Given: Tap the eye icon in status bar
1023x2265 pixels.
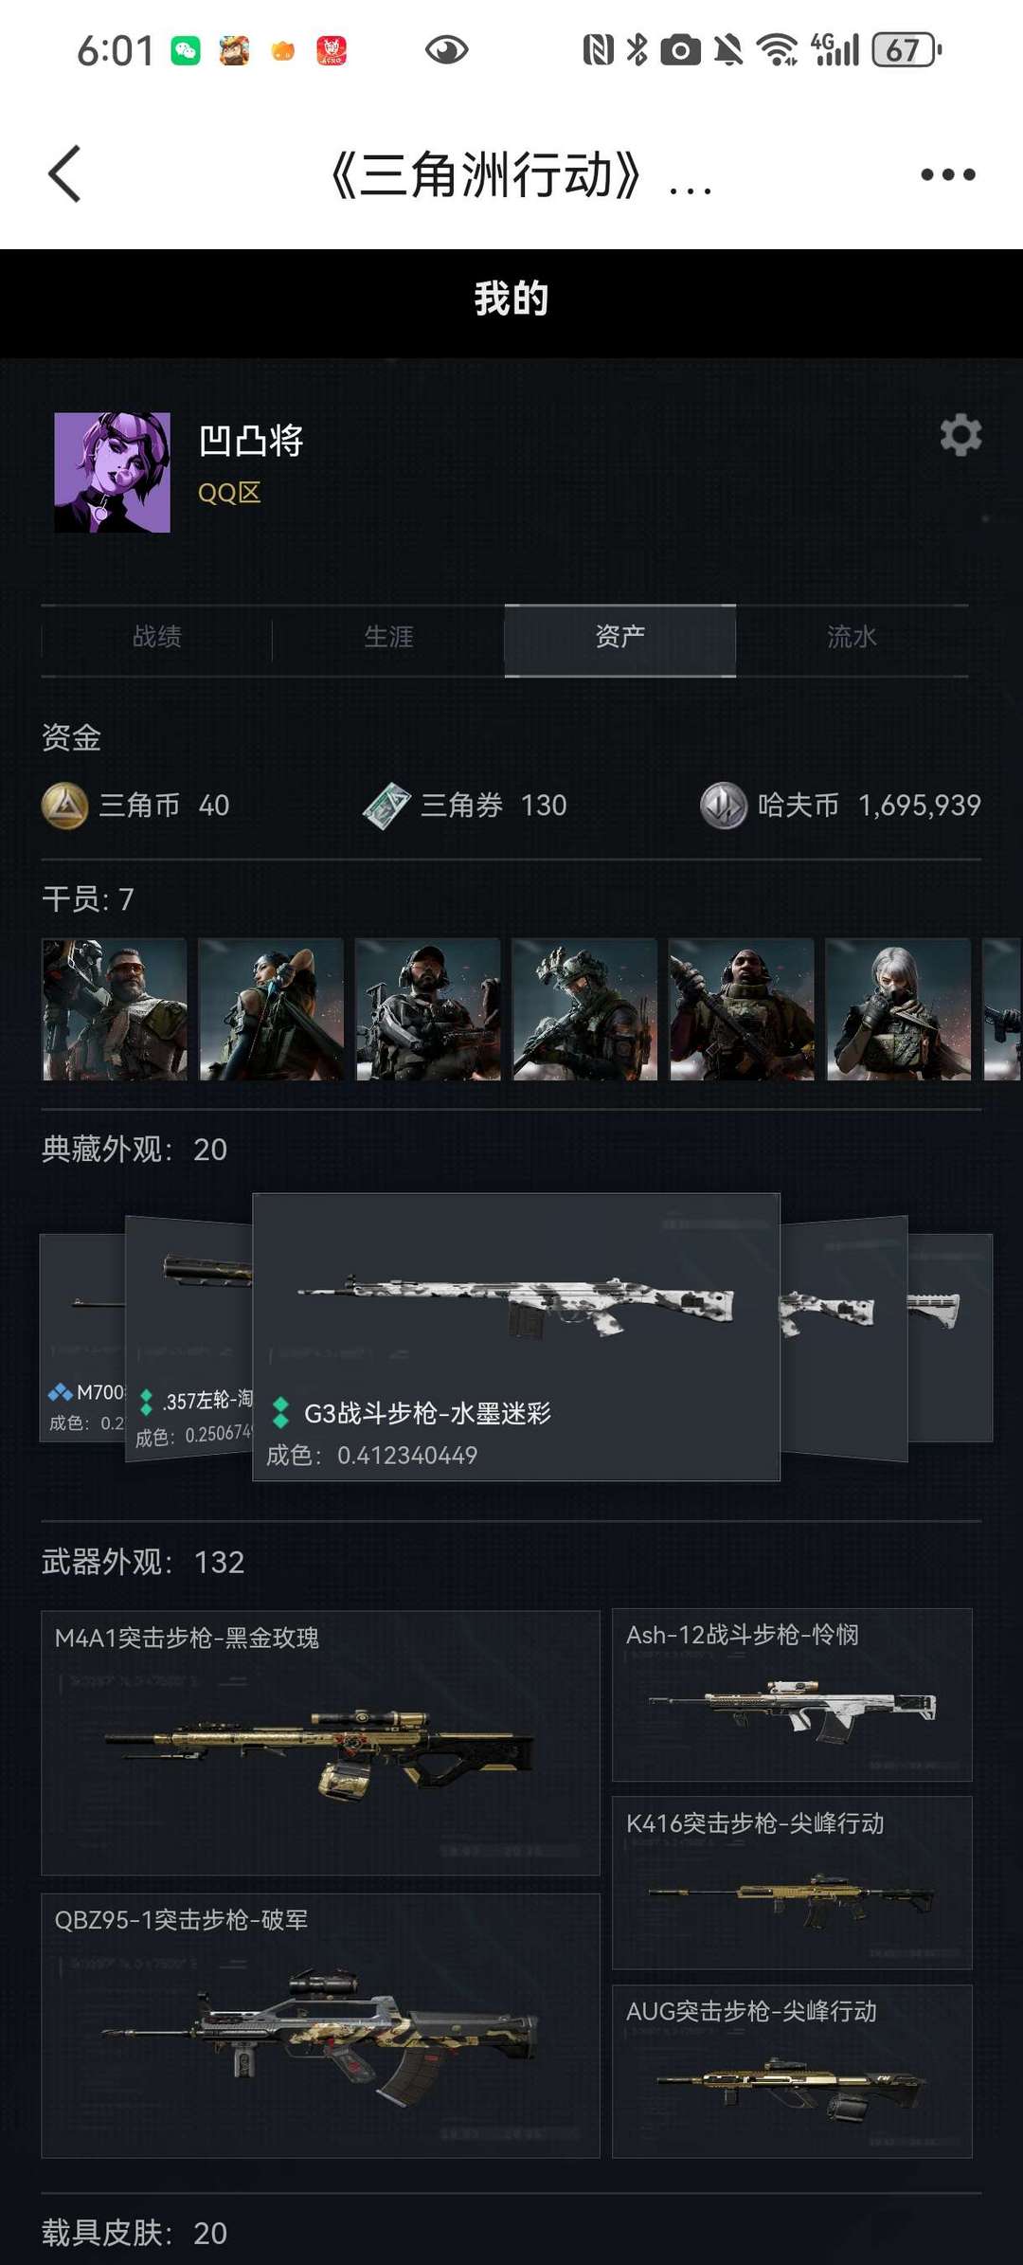Looking at the screenshot, I should pos(446,49).
